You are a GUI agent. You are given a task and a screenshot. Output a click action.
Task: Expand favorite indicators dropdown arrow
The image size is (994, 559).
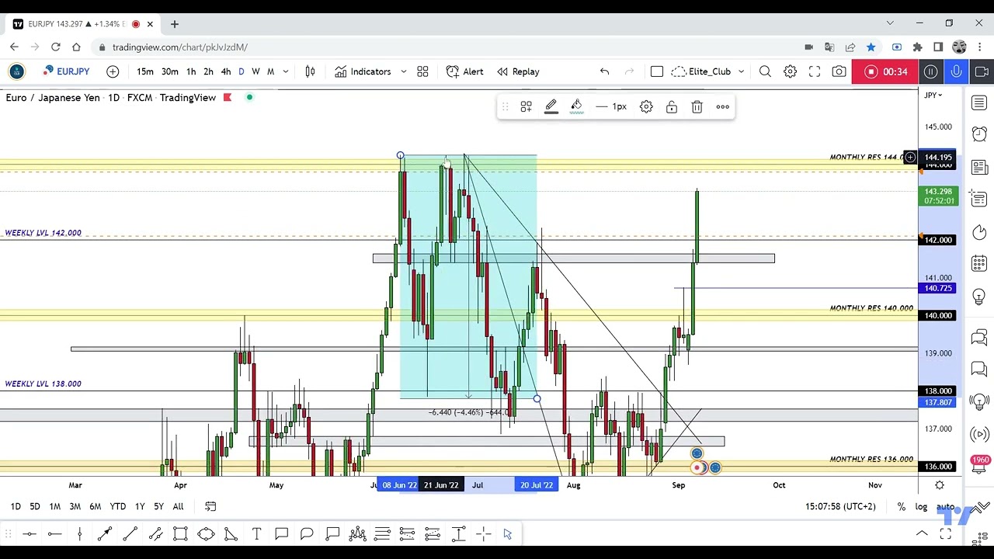[403, 71]
